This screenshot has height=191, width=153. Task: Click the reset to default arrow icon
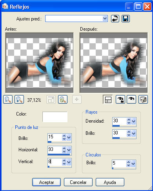[115, 18]
